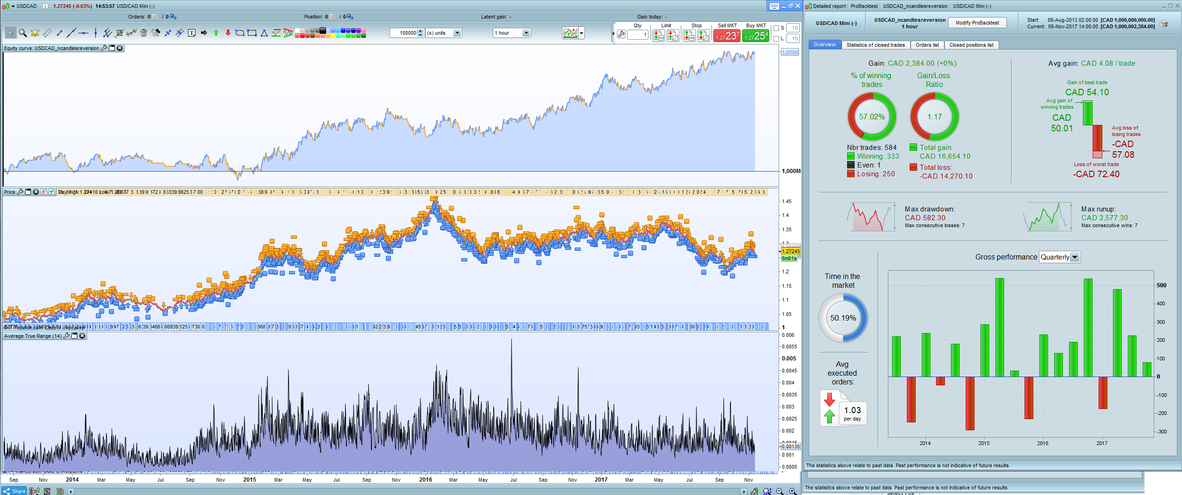Open Equity curve panel wrench settings
This screenshot has height=495, width=1182.
coord(104,48)
